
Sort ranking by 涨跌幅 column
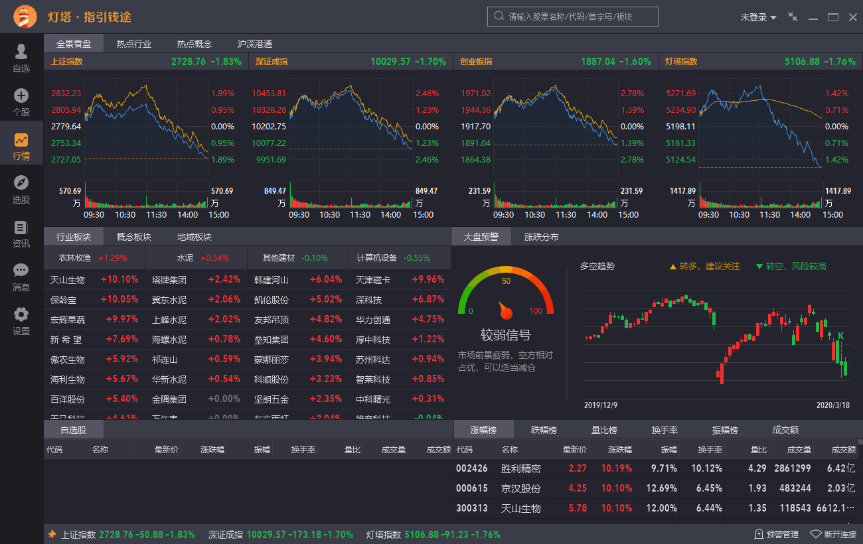[x=621, y=449]
